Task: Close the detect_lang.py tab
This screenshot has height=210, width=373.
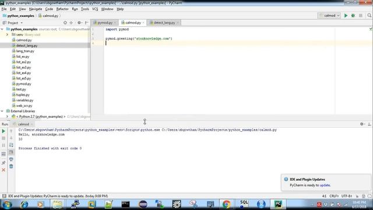Action: click(x=178, y=23)
